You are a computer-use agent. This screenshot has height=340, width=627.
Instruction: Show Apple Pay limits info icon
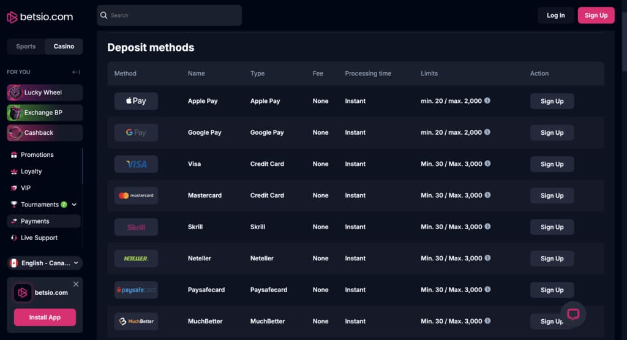pyautogui.click(x=487, y=100)
